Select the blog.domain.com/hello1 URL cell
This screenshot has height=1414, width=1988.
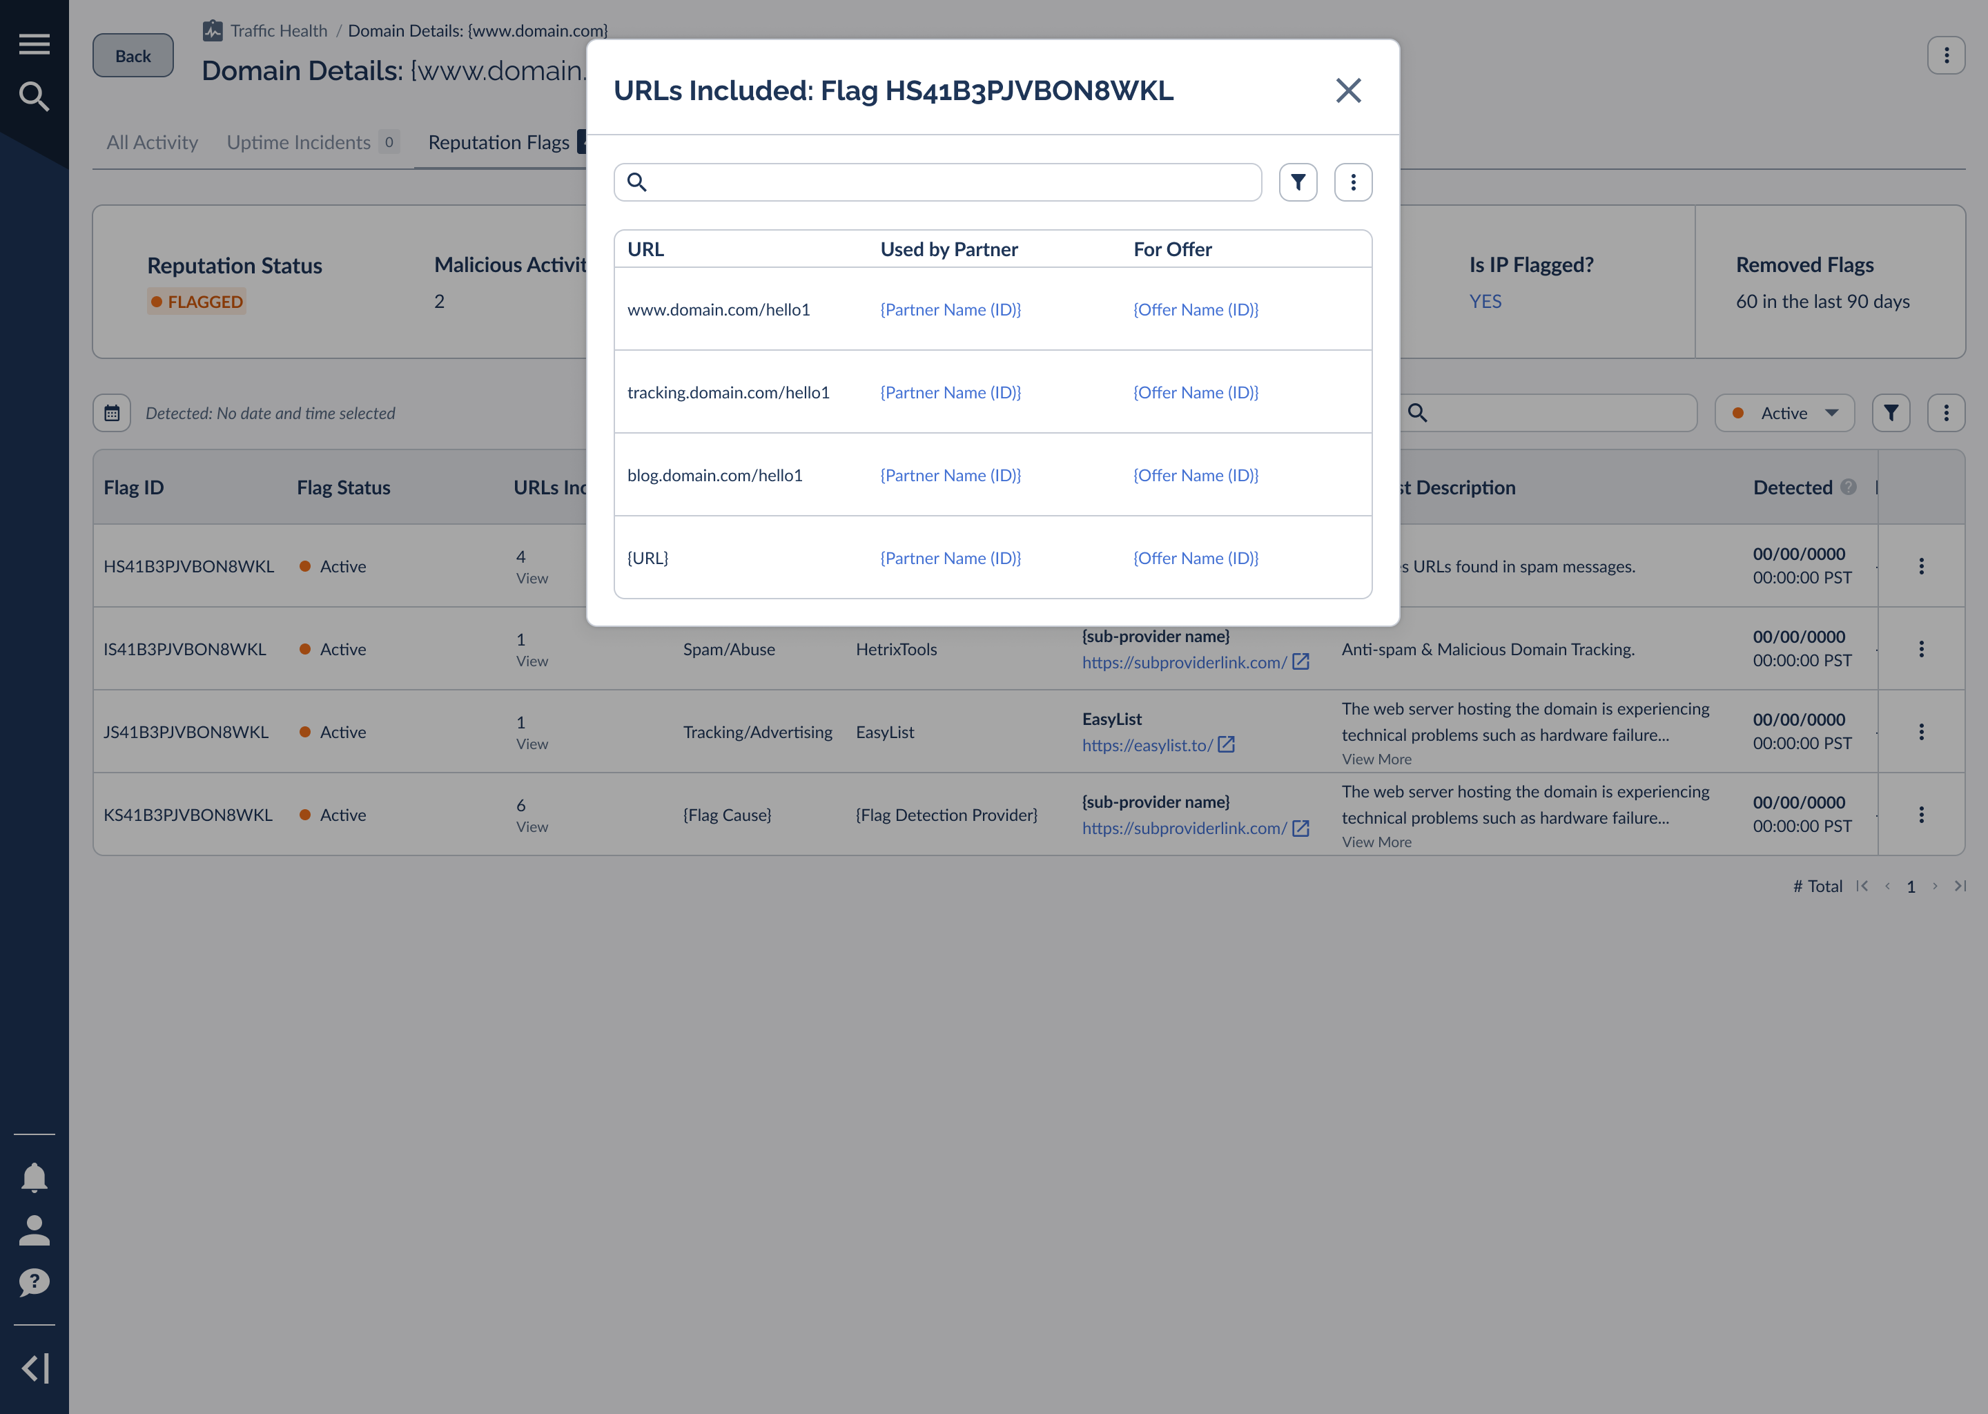(x=714, y=474)
